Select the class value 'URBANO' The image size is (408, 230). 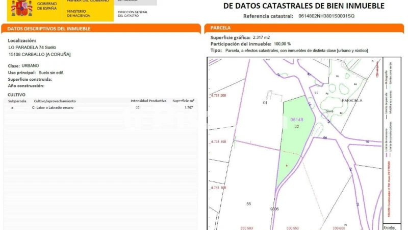(x=30, y=66)
